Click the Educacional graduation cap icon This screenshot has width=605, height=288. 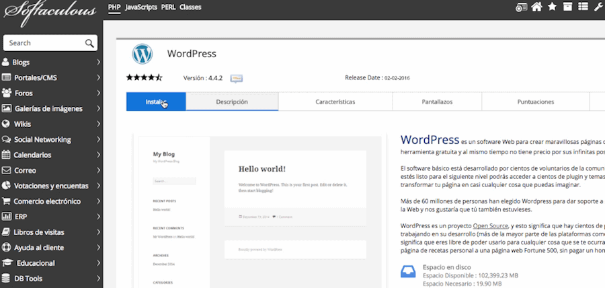coord(7,263)
